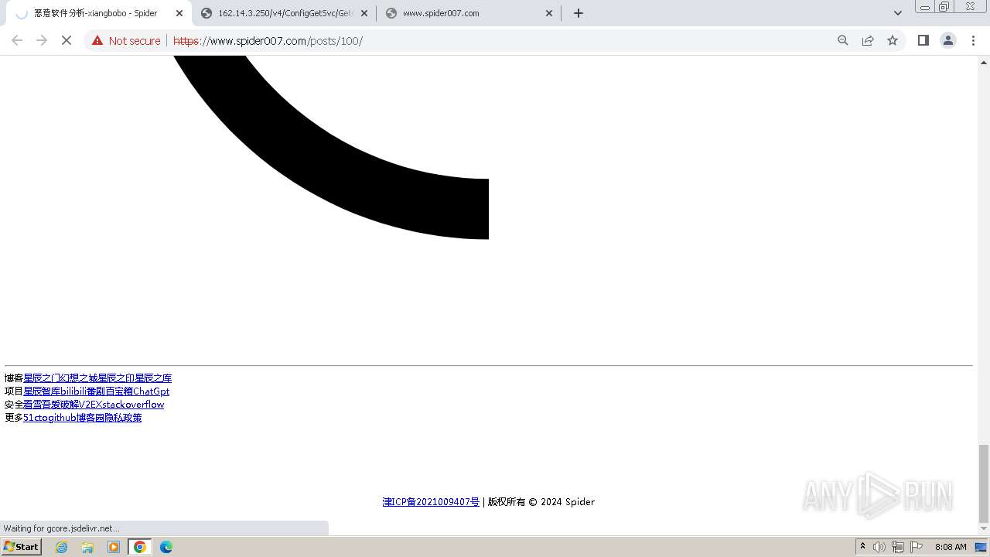Open the 幻想之城 link
990x557 pixels.
tap(79, 378)
